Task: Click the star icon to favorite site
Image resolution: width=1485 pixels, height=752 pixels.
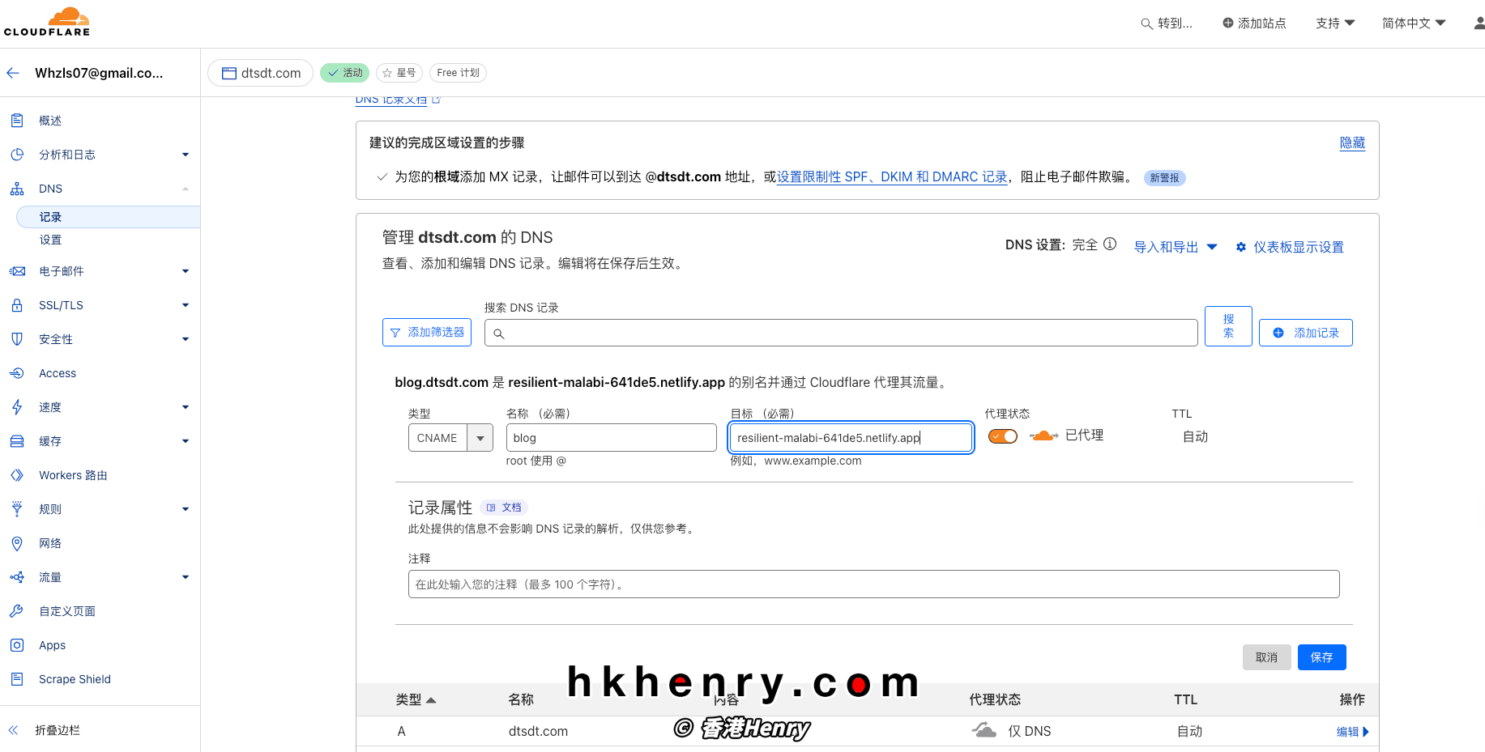Action: pyautogui.click(x=387, y=73)
